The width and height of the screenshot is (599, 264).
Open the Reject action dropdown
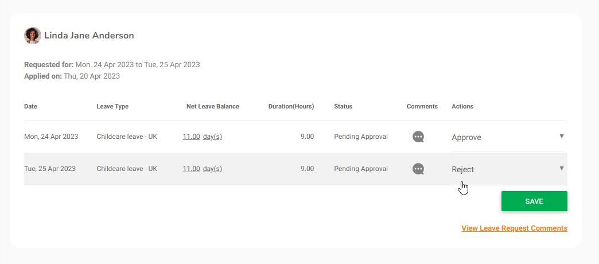pyautogui.click(x=508, y=169)
